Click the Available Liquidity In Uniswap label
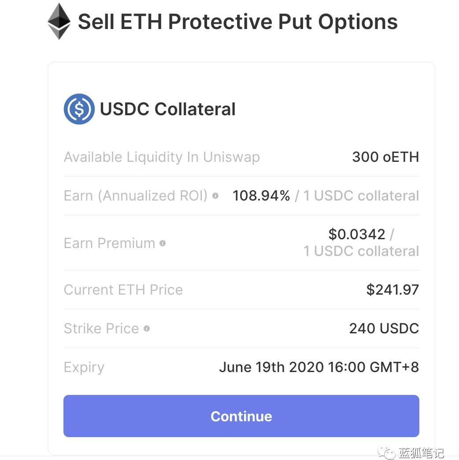Screen dimensions: 459x460 pyautogui.click(x=162, y=157)
